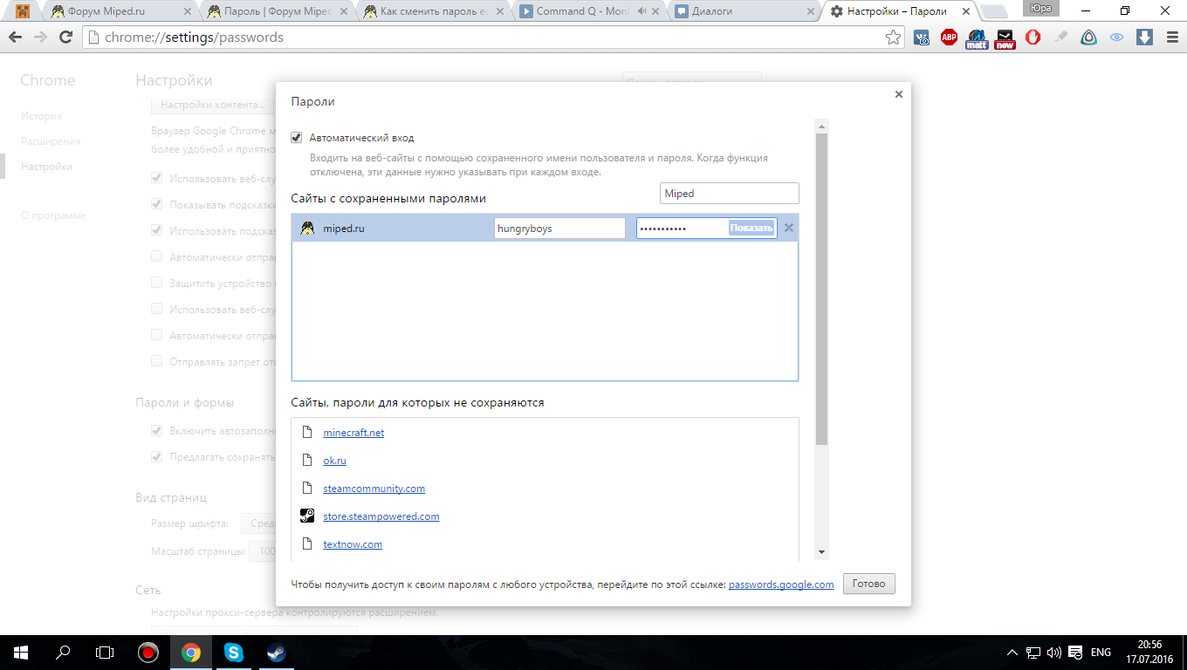Open the pinned Minecraft tab
Viewport: 1187px width, 670px height.
coord(24,11)
